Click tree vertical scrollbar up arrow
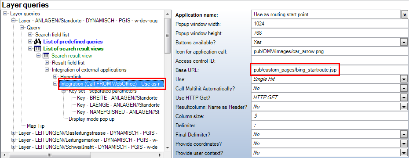 pos(167,14)
